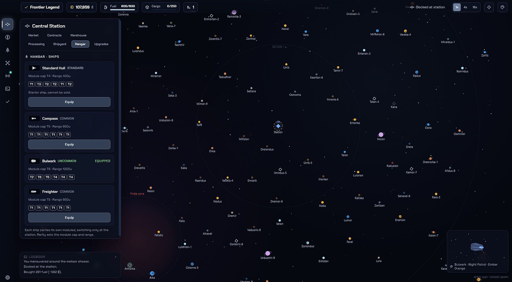Click the T3 module slot on Standard Hull
Viewport: 512px width, 282px height.
click(x=39, y=84)
